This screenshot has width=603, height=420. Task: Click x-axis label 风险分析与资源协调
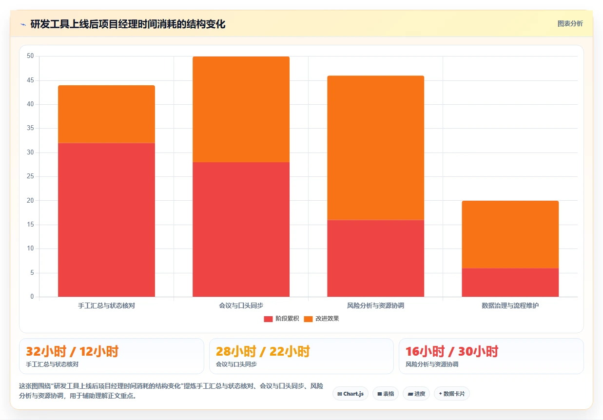375,305
